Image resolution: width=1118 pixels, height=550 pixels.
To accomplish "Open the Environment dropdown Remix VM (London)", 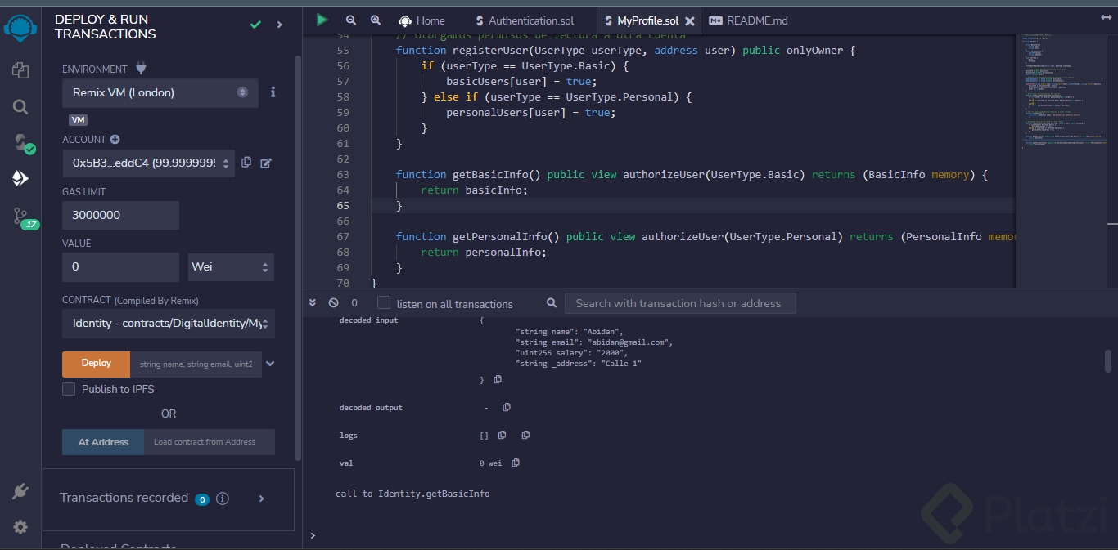I will [160, 92].
